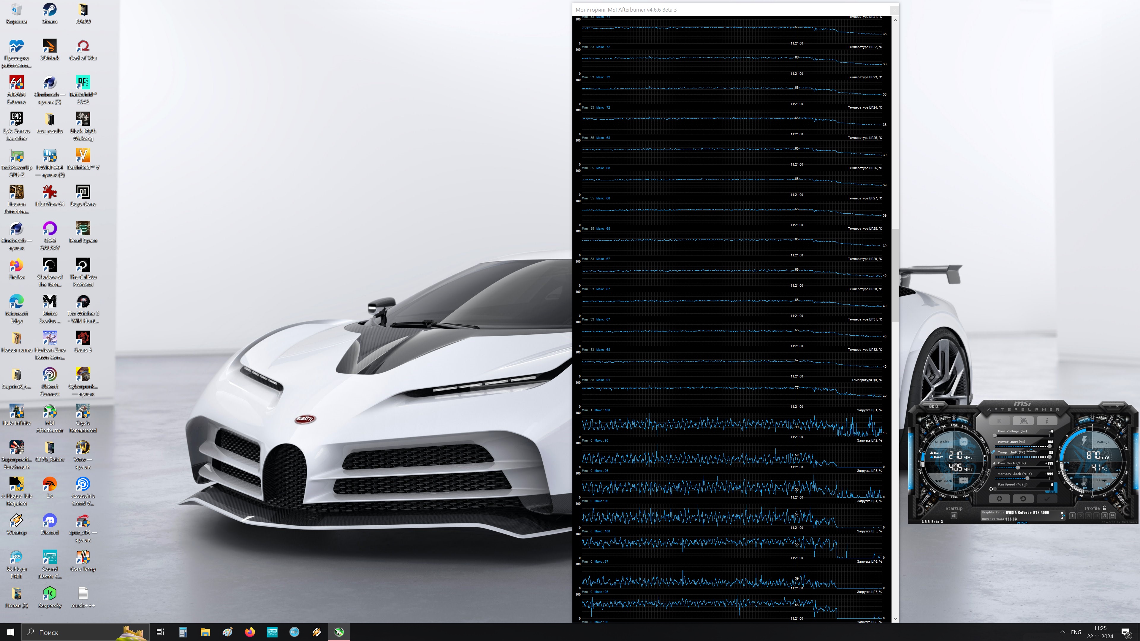1140x641 pixels.
Task: Select profile slot 5
Action: (1105, 516)
